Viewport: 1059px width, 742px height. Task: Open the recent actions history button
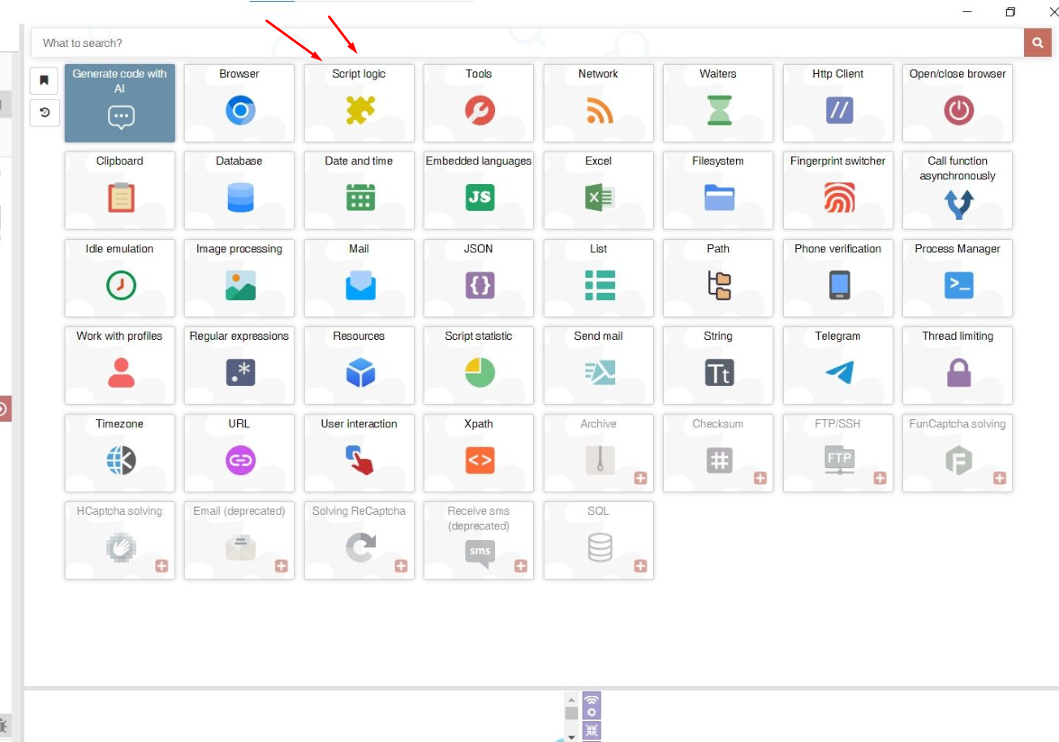tap(44, 113)
